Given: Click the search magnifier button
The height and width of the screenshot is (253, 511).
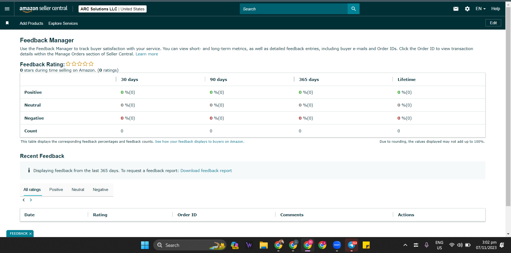Looking at the screenshot, I should click(353, 9).
